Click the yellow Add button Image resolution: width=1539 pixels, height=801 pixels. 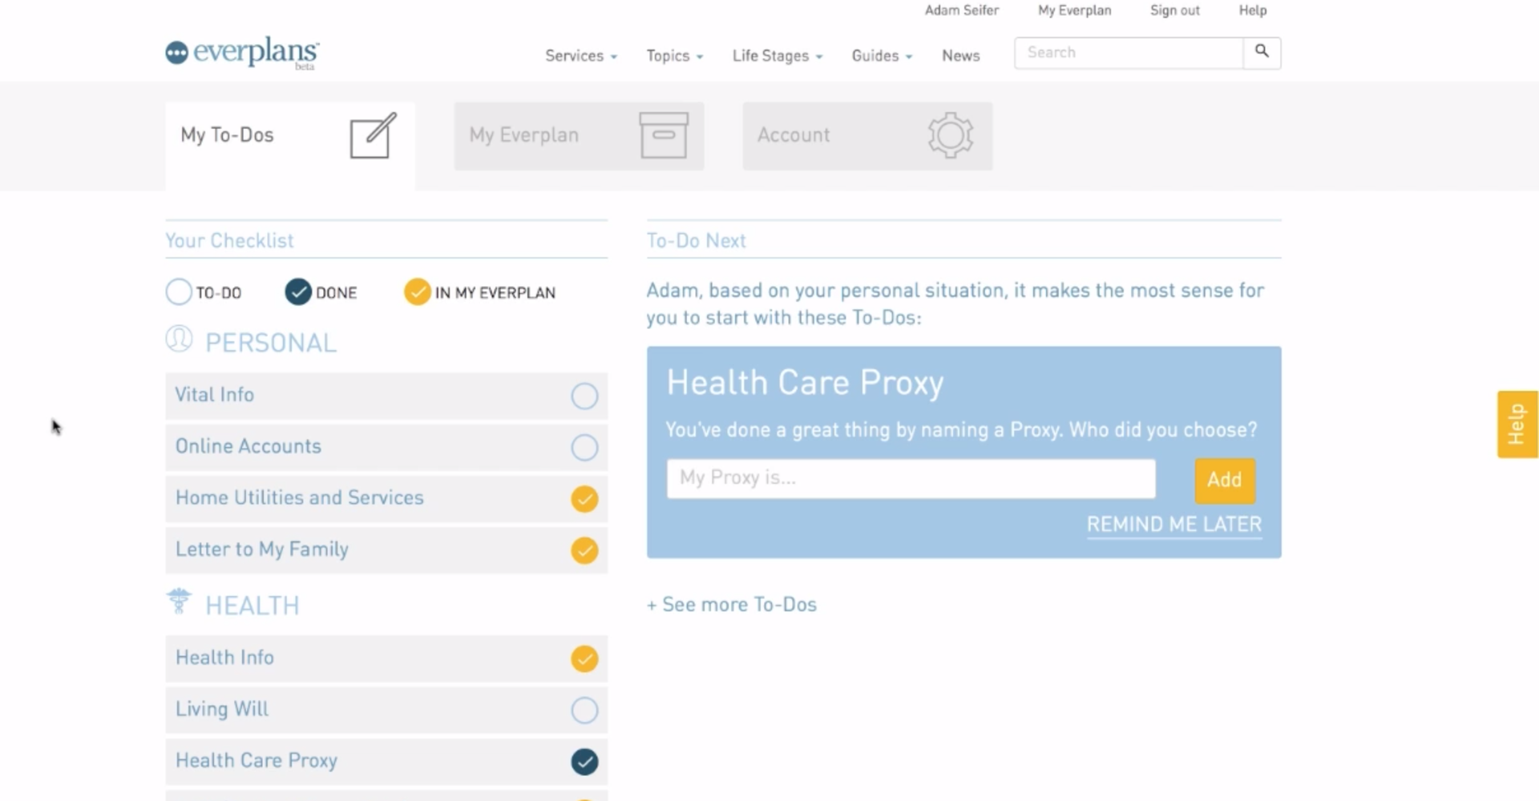1225,480
